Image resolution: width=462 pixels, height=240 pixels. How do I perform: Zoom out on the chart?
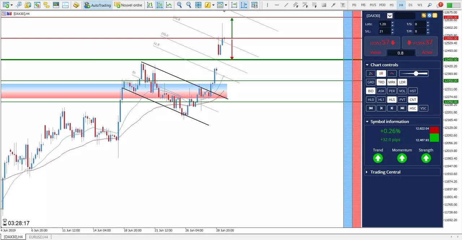pos(189,5)
